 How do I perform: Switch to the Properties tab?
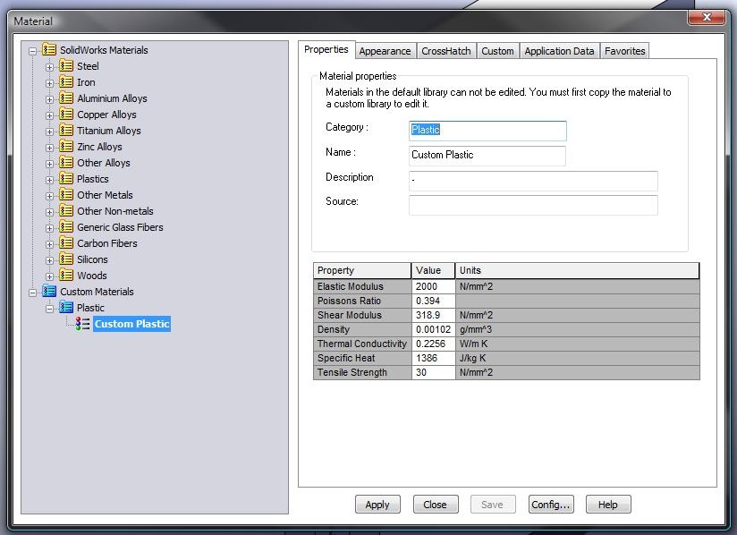[326, 49]
